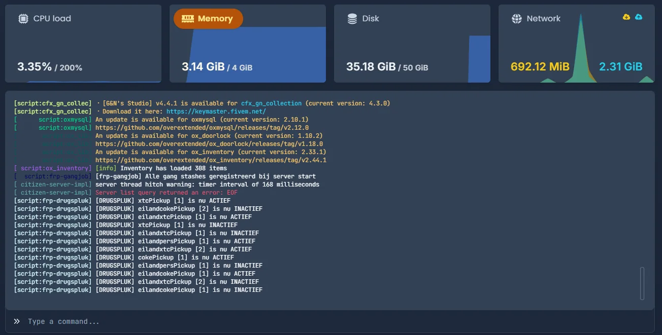Click the '[info]' tag in inventory line
Viewport: 662px width, 335px height.
[106, 168]
